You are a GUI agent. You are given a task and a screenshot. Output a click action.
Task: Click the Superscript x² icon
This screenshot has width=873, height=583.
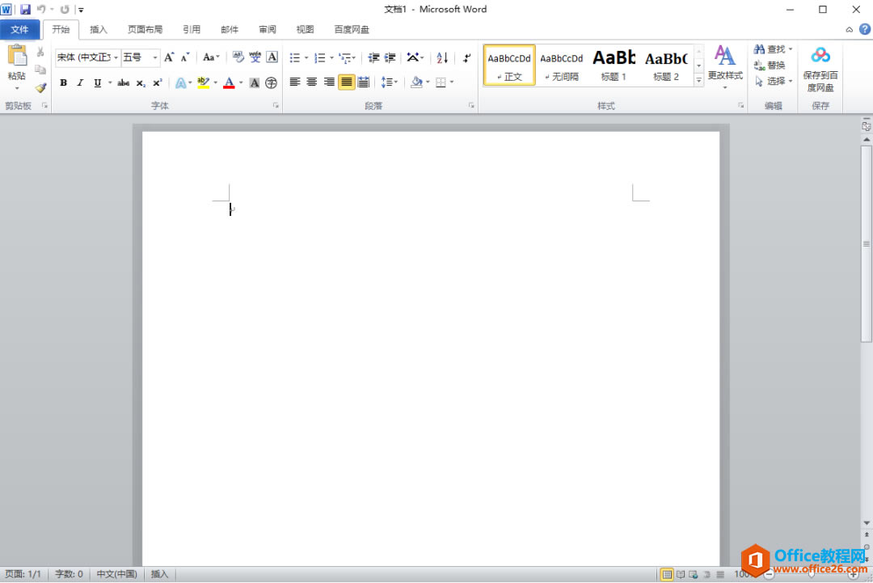tap(158, 83)
